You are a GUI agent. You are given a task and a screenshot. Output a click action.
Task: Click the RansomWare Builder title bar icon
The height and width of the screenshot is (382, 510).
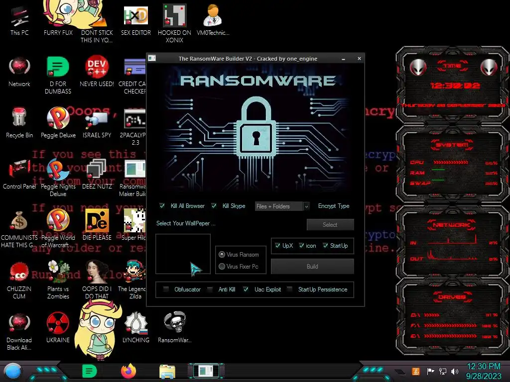point(152,59)
